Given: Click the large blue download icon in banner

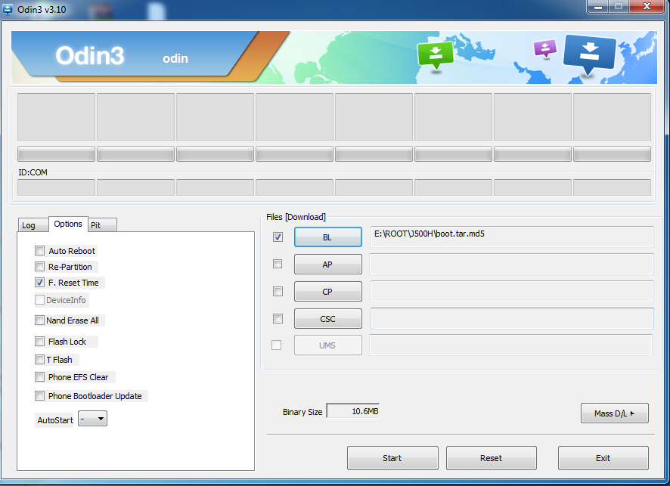Looking at the screenshot, I should [x=590, y=54].
